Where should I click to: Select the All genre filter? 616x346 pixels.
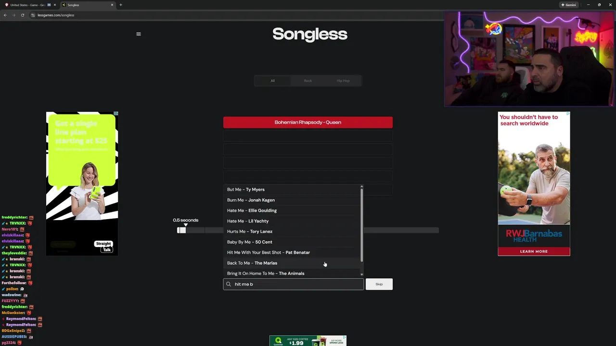[272, 81]
